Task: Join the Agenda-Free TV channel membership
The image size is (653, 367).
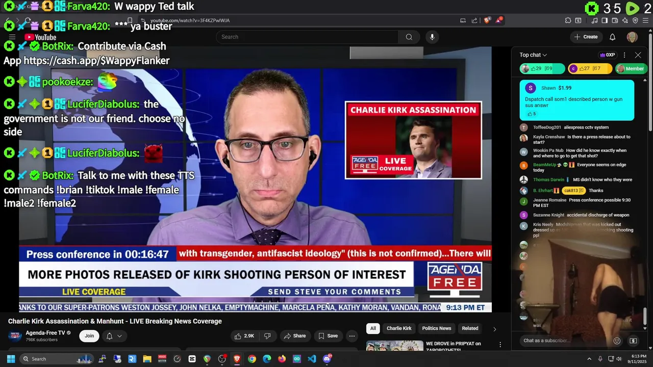Action: click(89, 336)
